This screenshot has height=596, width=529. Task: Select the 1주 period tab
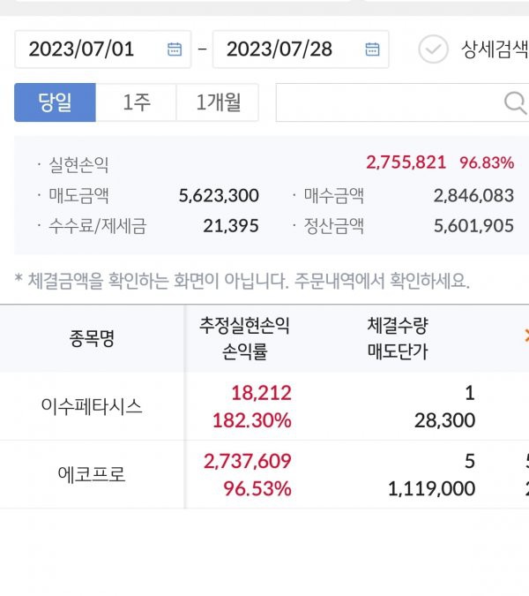pos(136,103)
